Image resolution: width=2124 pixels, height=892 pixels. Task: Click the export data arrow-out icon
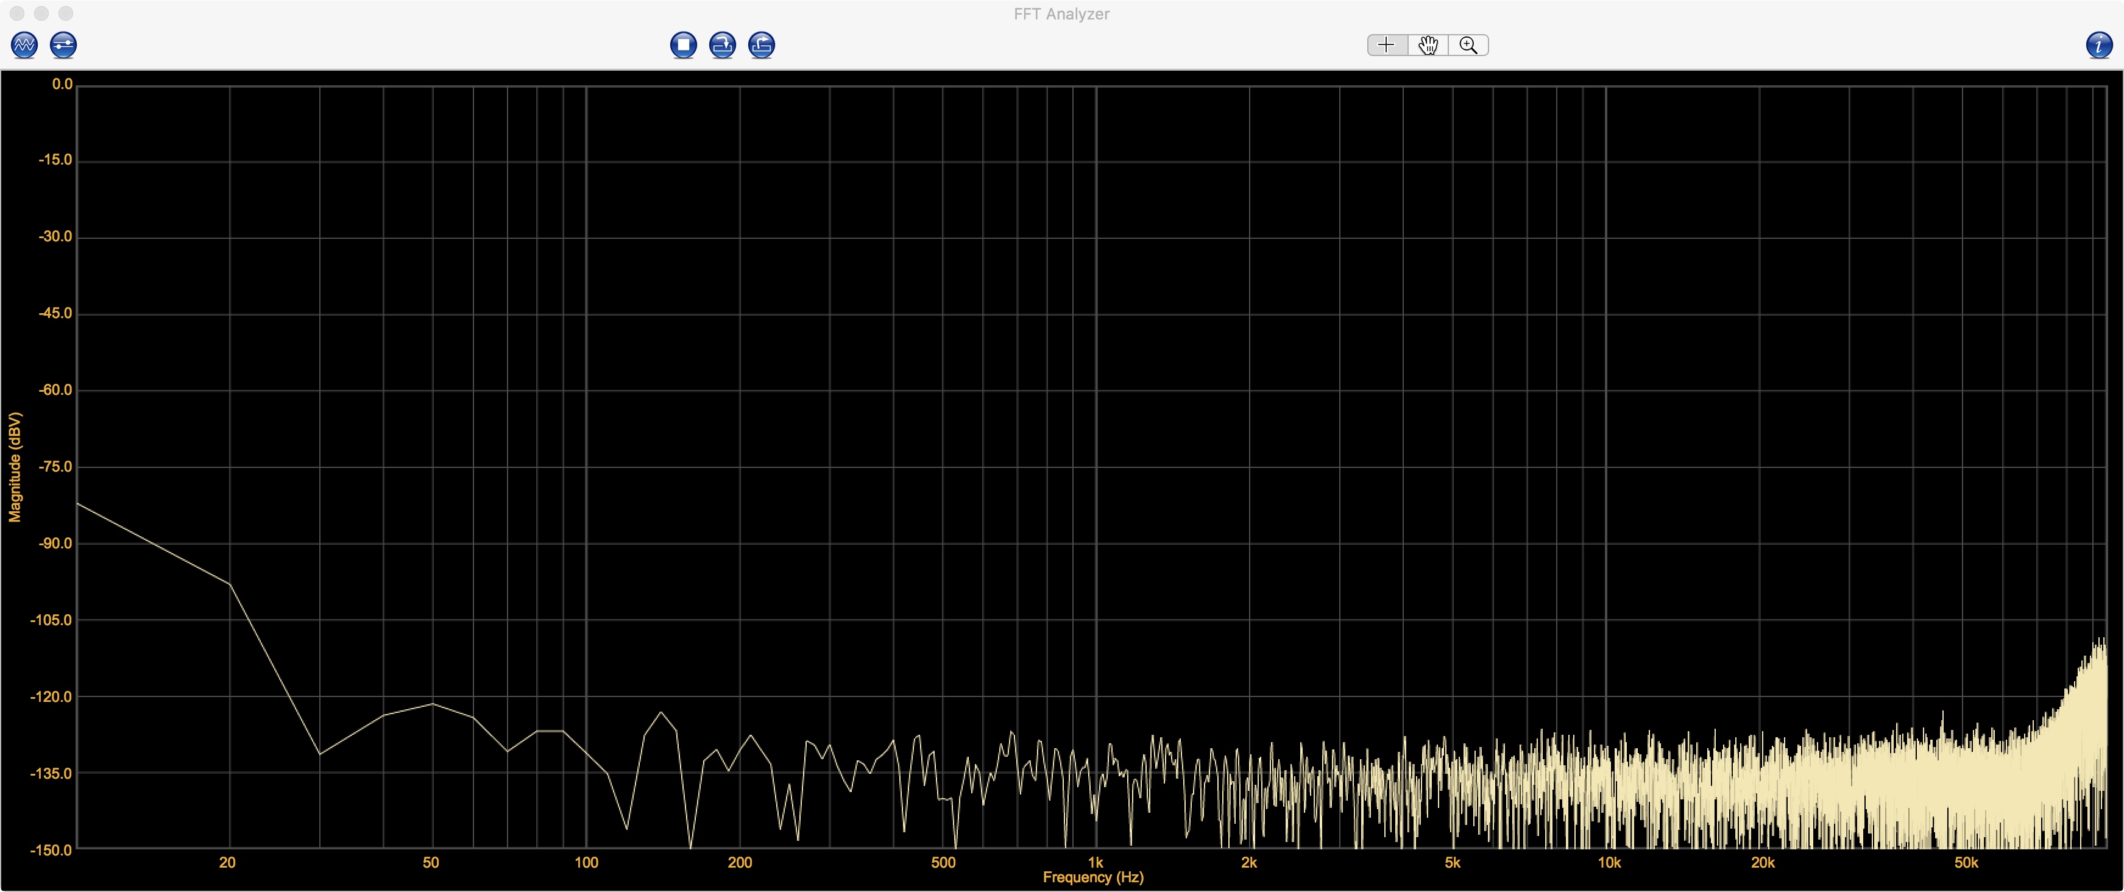point(761,44)
